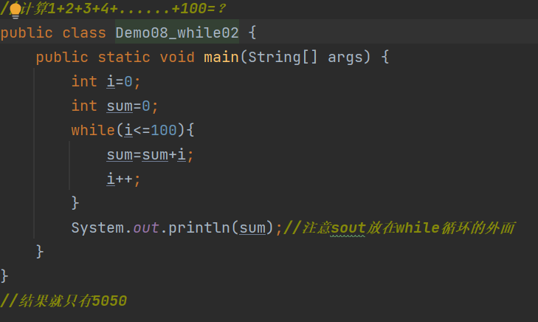This screenshot has width=538, height=322.
Task: Click System in the print statement
Action: pyautogui.click(x=97, y=227)
